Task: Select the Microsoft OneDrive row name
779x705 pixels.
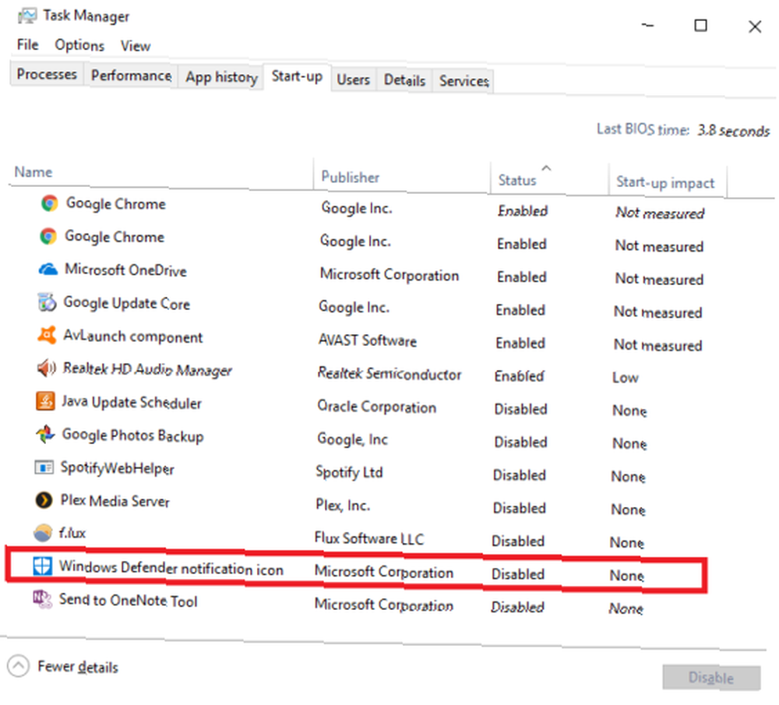Action: pos(125,270)
